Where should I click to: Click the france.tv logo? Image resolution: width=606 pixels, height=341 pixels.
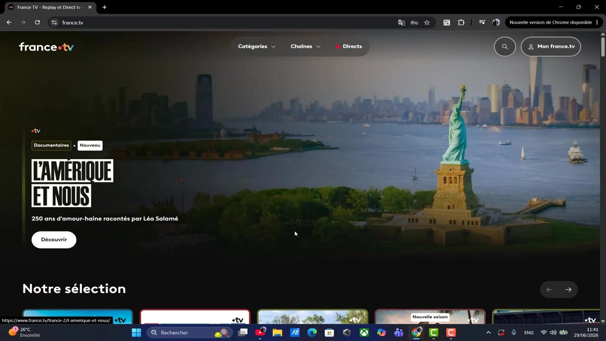[46, 47]
